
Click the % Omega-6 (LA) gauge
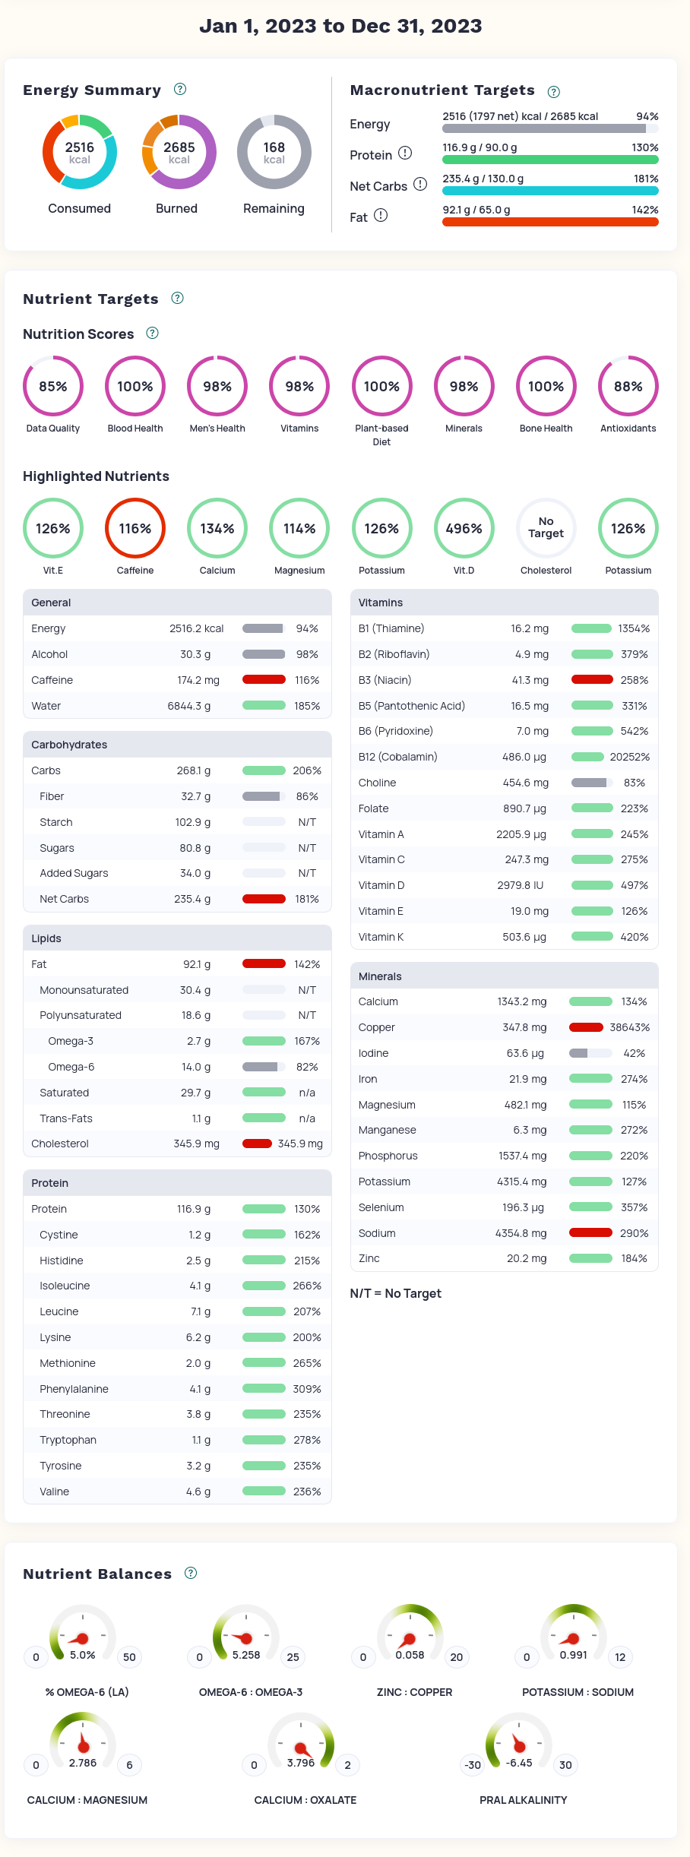click(83, 1636)
